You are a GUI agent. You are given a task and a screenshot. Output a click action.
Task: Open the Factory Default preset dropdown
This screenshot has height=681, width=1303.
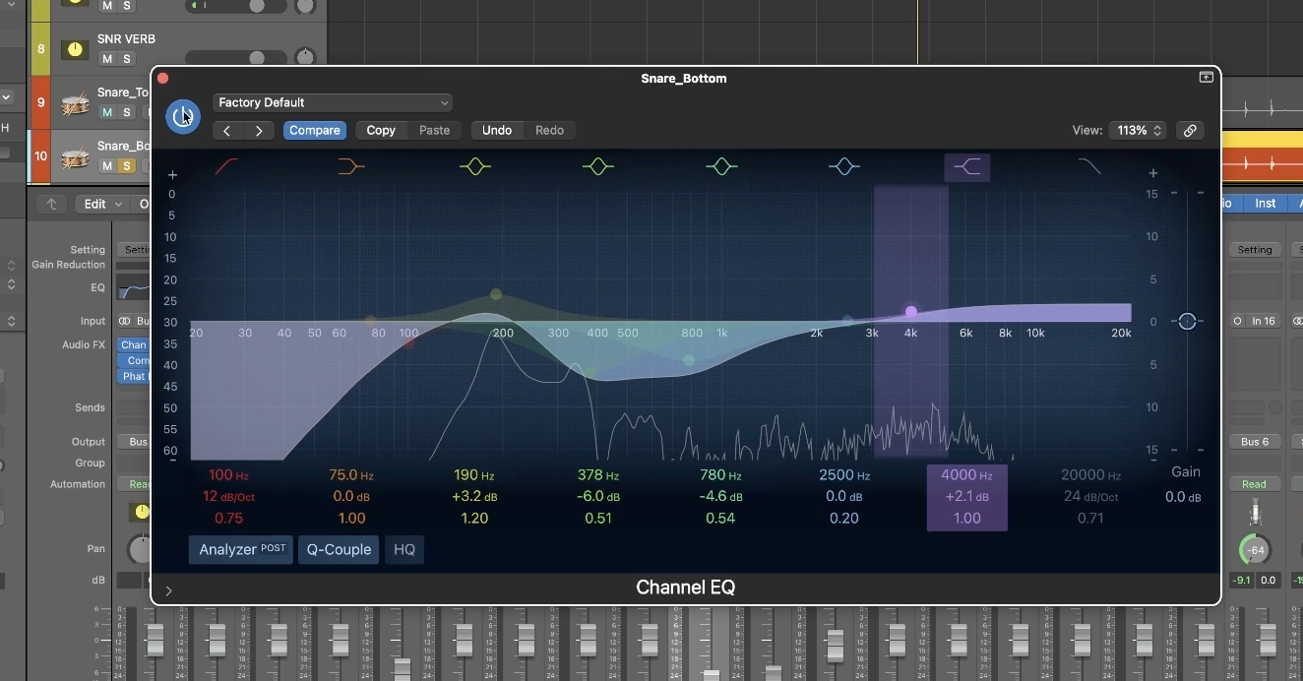(333, 102)
